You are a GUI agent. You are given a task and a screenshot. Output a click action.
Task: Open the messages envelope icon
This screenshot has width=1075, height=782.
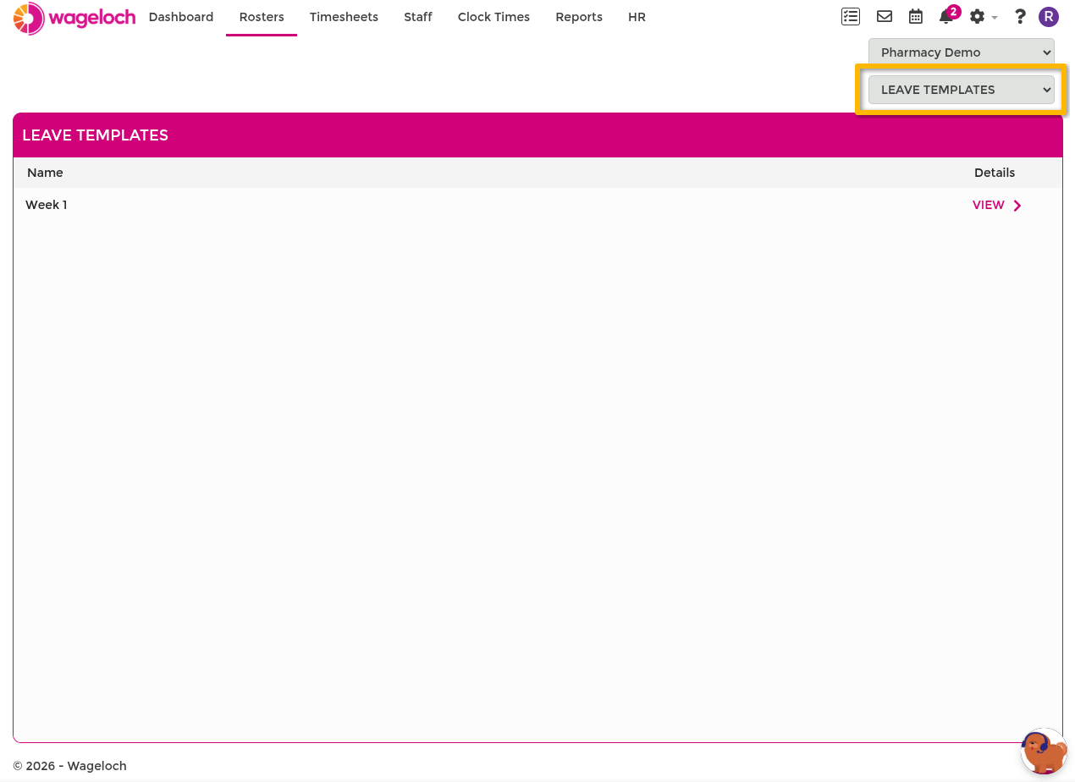[x=885, y=17]
